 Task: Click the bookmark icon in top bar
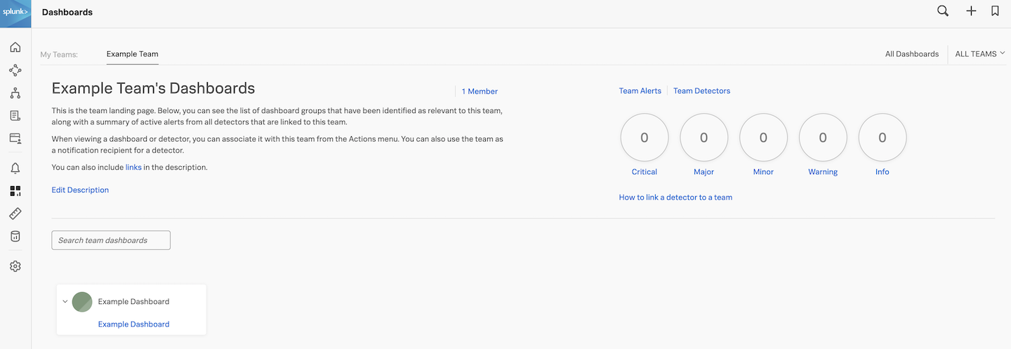click(995, 11)
